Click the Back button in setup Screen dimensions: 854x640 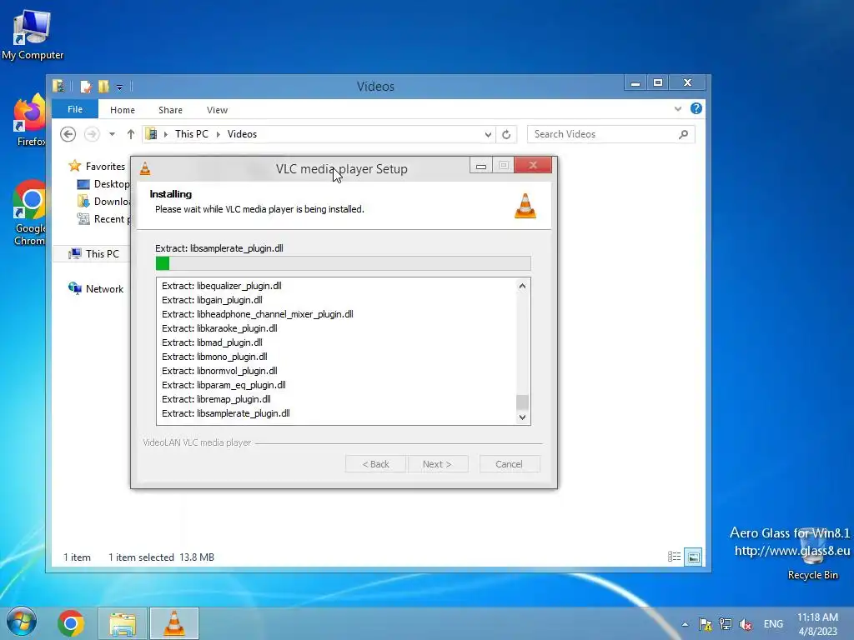tap(376, 464)
